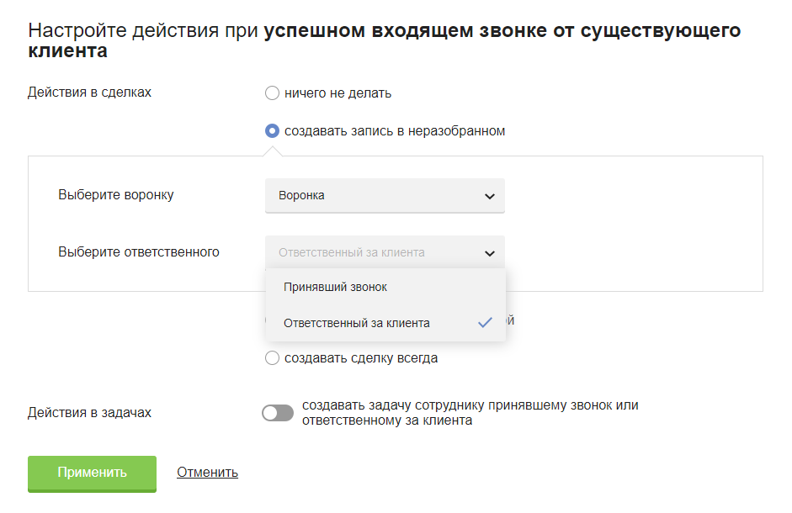792x513 pixels.
Task: Select the "ничего не делать" radio button
Action: click(272, 93)
